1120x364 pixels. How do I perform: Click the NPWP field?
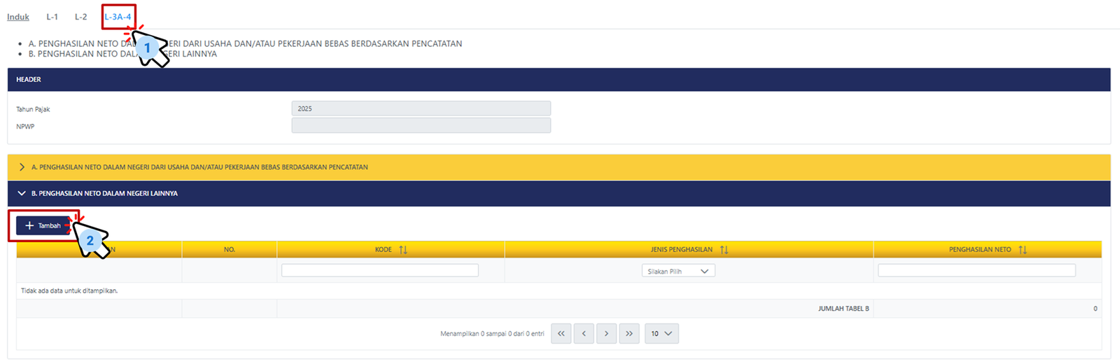pyautogui.click(x=421, y=126)
